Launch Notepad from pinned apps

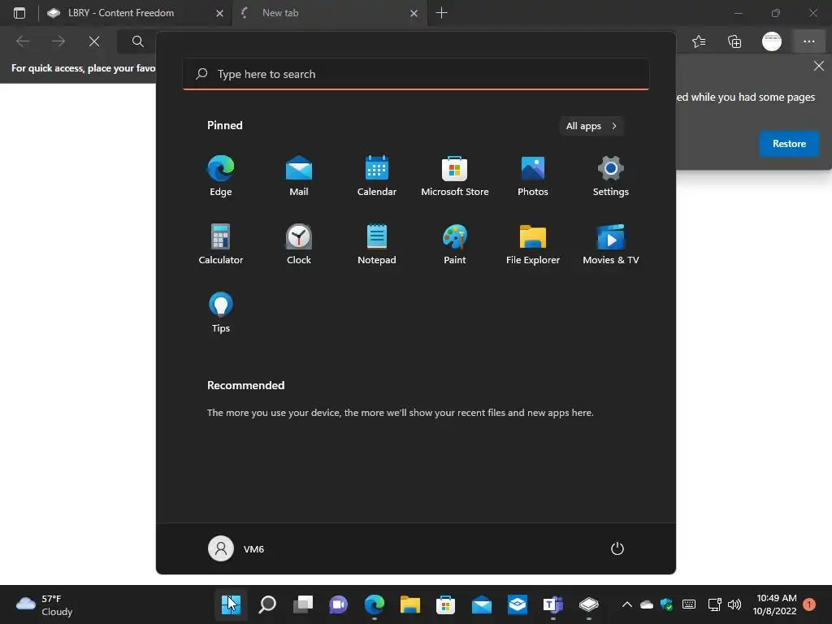pyautogui.click(x=377, y=244)
